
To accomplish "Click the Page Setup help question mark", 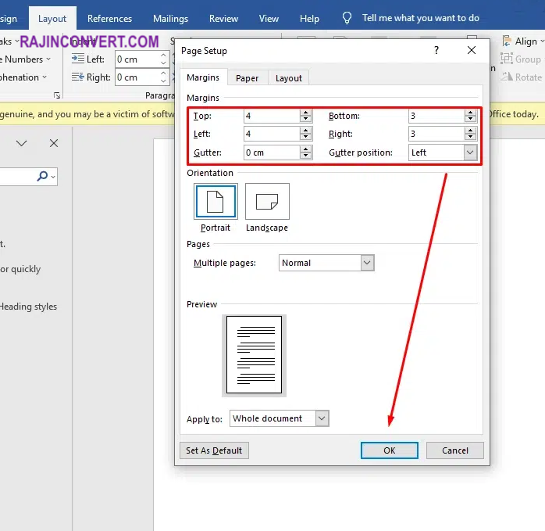I will 436,51.
